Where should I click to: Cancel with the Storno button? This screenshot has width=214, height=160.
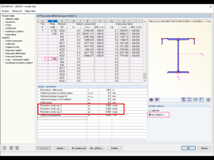(204, 148)
